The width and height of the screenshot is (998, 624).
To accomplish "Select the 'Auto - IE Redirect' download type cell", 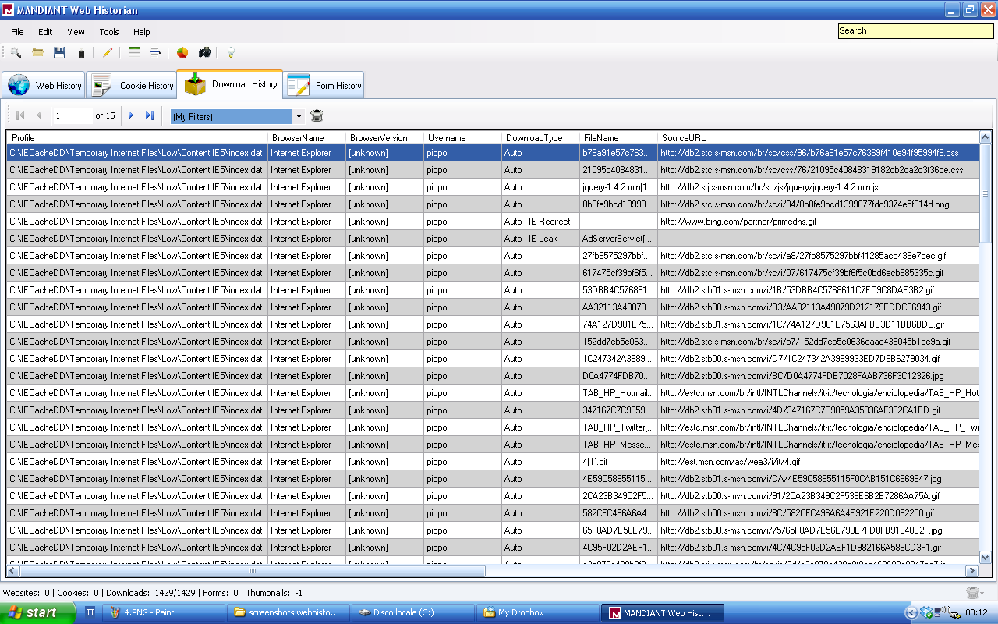I will pos(540,222).
